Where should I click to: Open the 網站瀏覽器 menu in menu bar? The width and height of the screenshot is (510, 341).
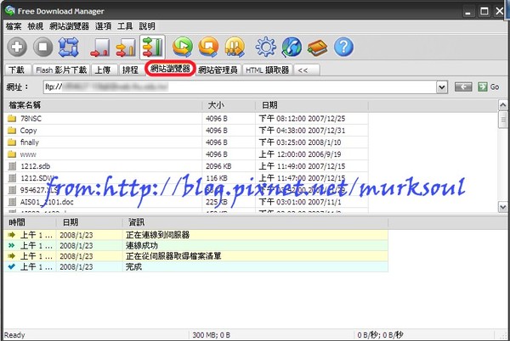point(70,26)
